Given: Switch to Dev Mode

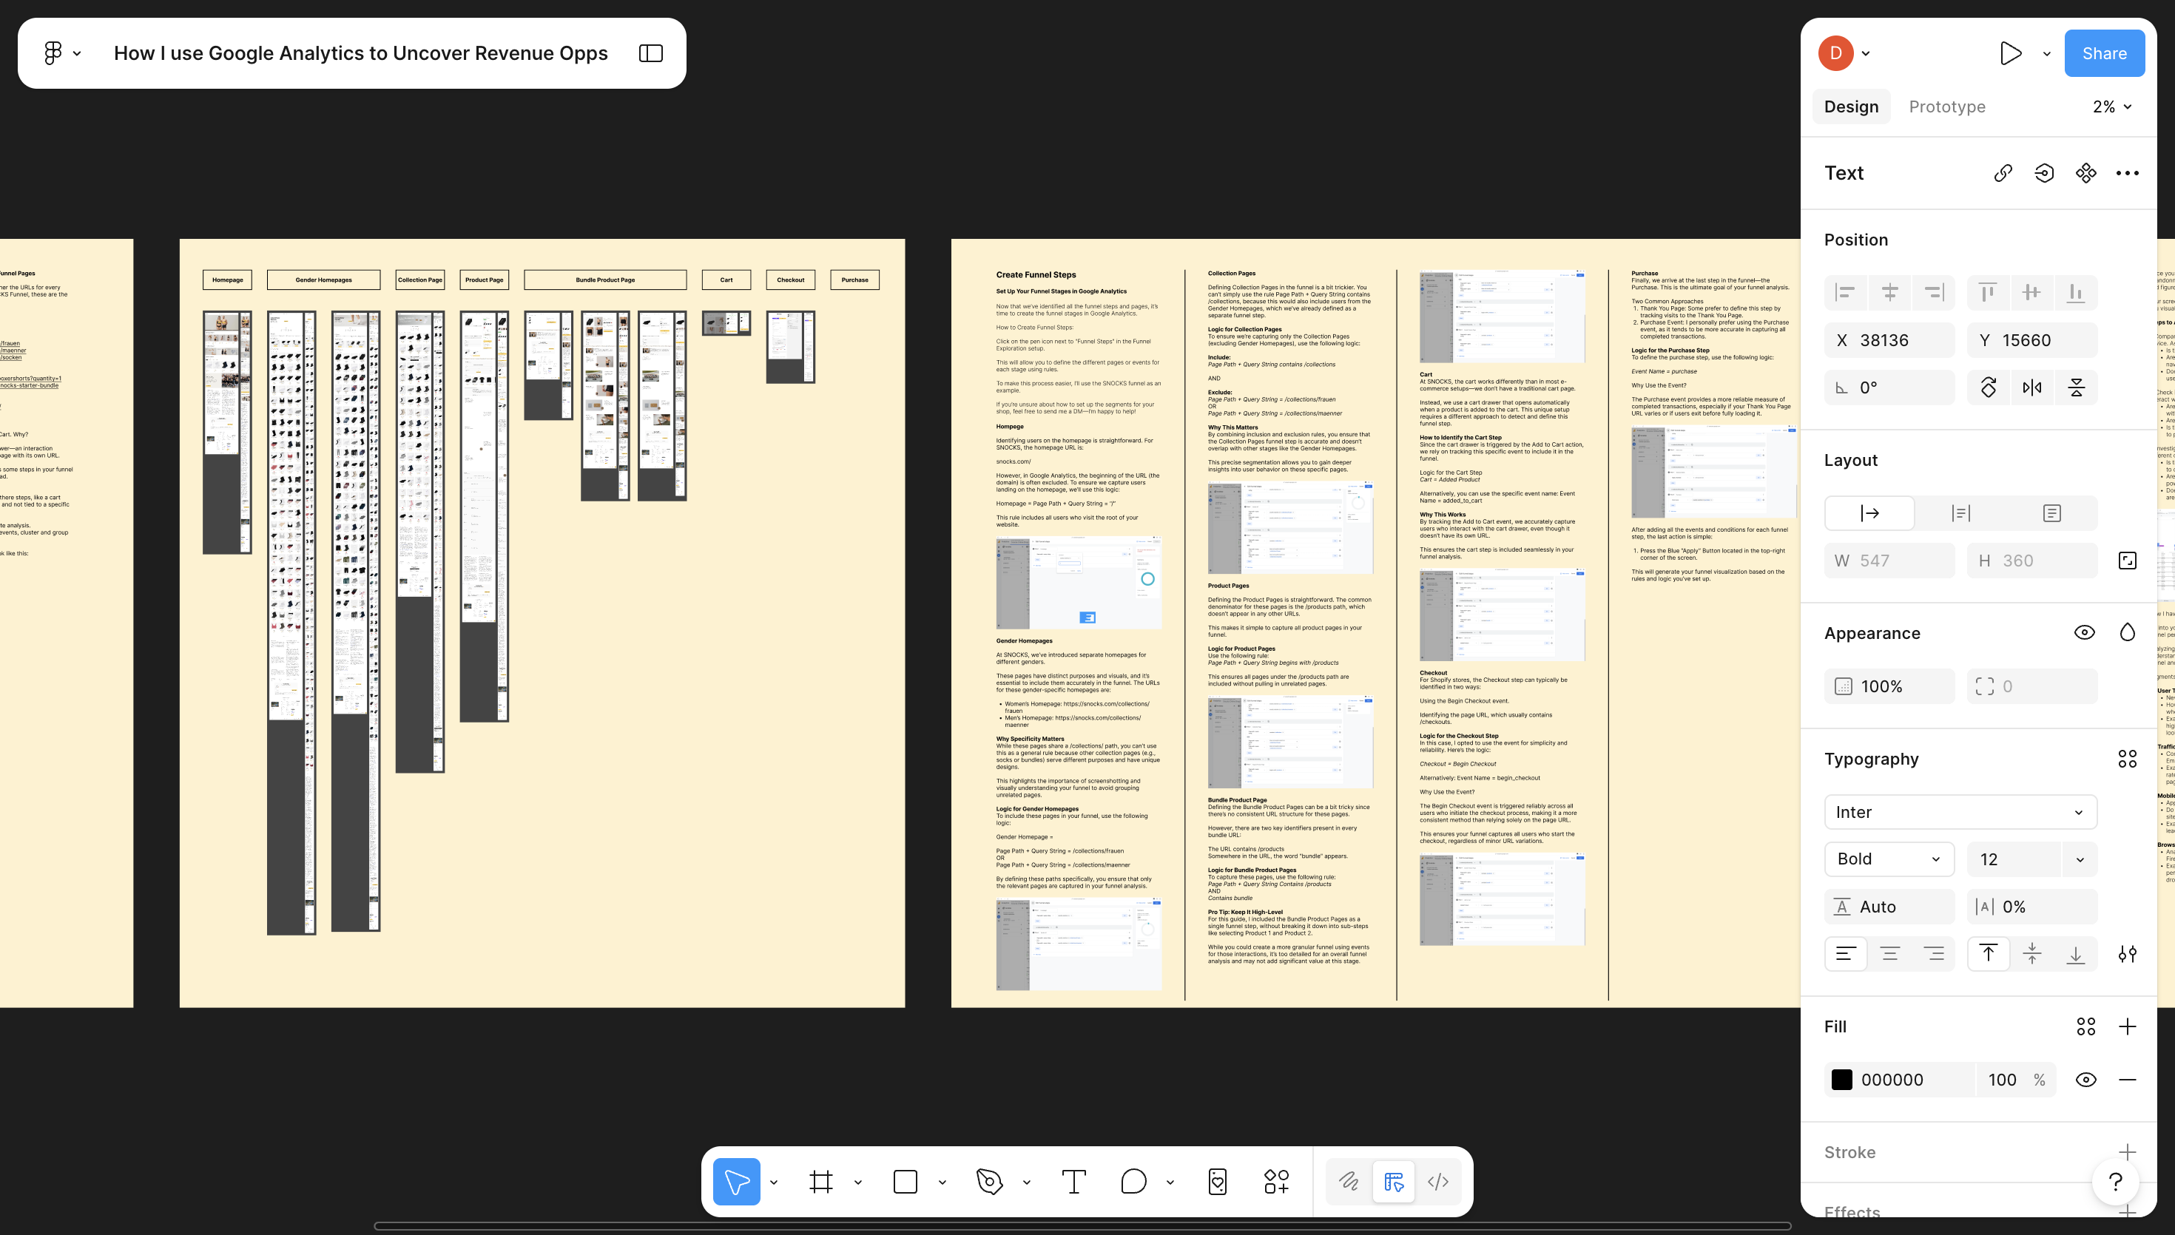Looking at the screenshot, I should 1439,1182.
